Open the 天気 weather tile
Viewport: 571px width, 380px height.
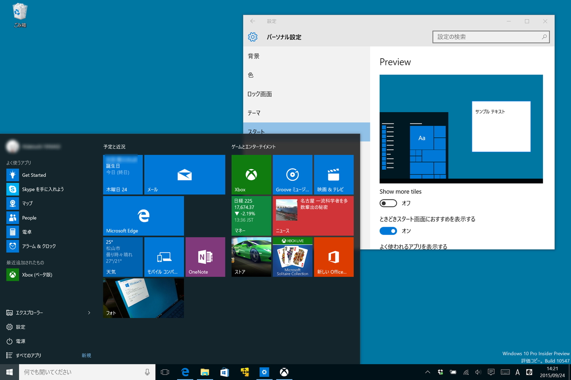(123, 257)
